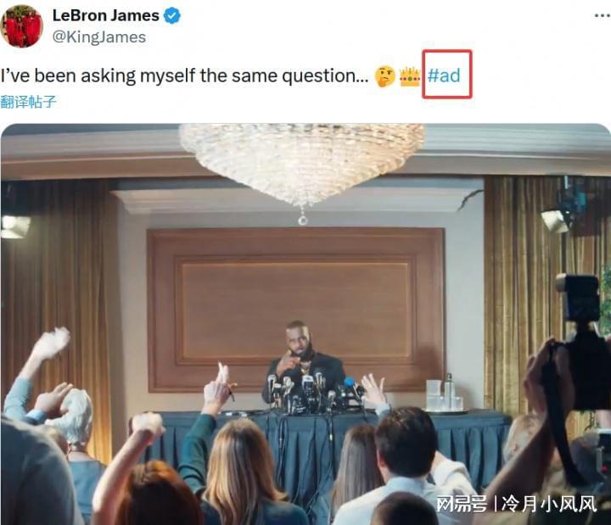611x525 pixels.
Task: Click the water glasses on the table
Action: click(444, 395)
